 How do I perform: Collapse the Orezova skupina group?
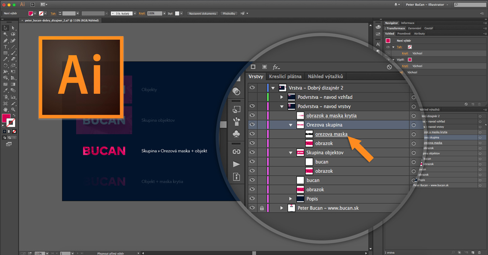290,125
